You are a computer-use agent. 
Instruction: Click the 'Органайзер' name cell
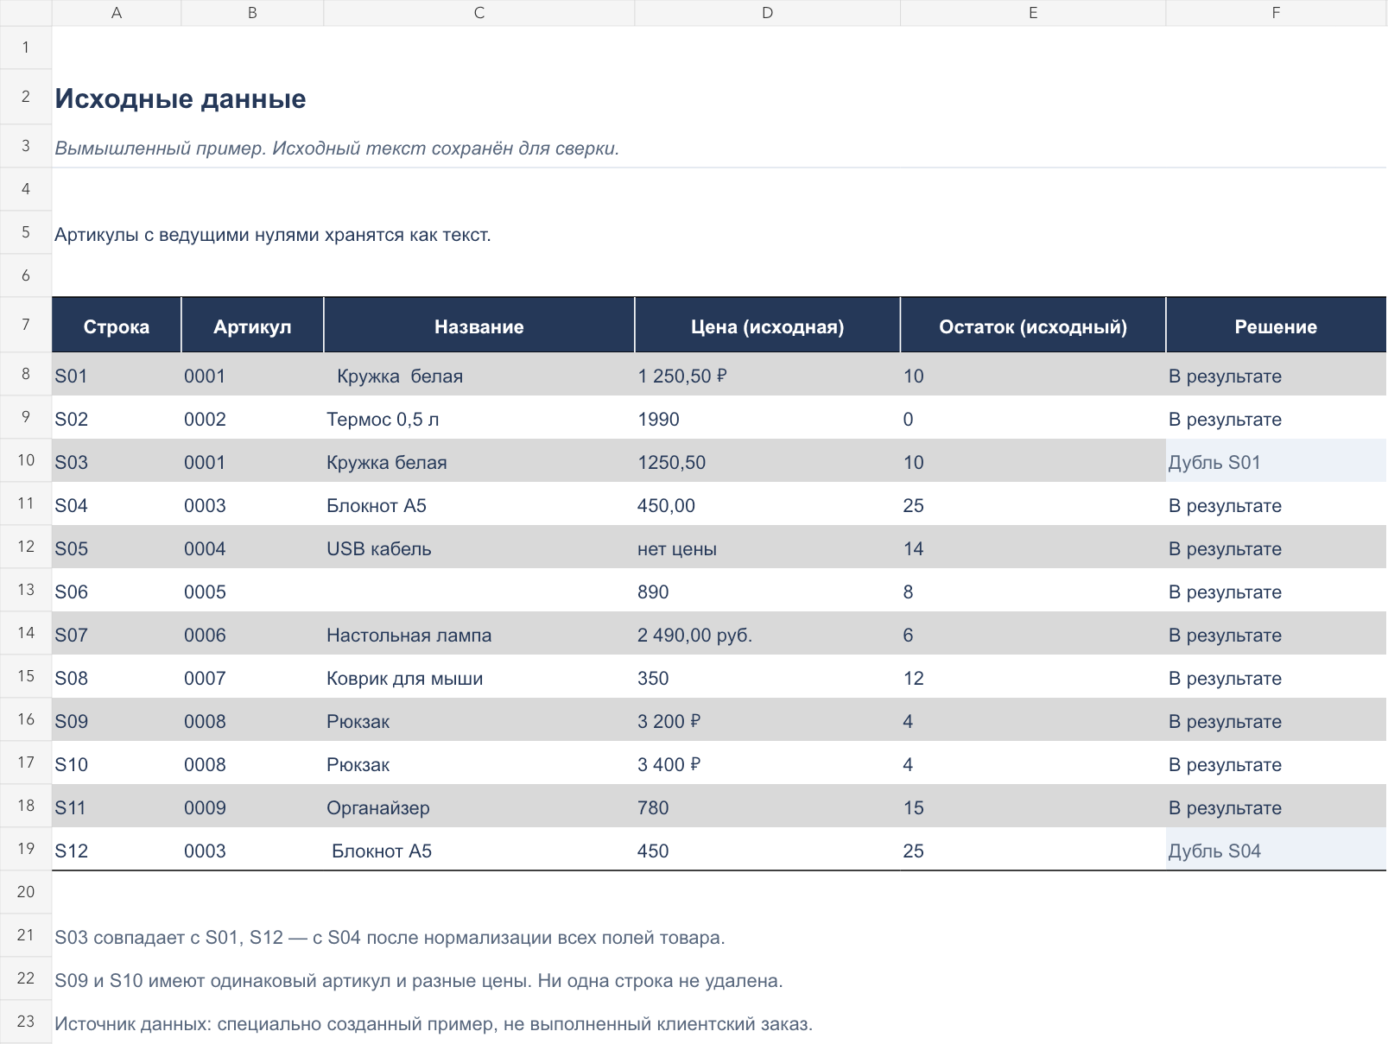coord(479,807)
